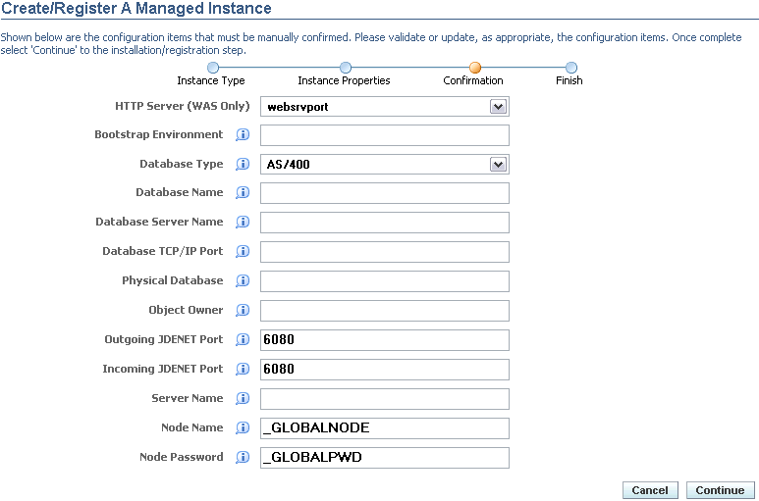Viewport: 759px width, 501px height.
Task: Click the Instance Properties step marker
Action: click(x=345, y=68)
